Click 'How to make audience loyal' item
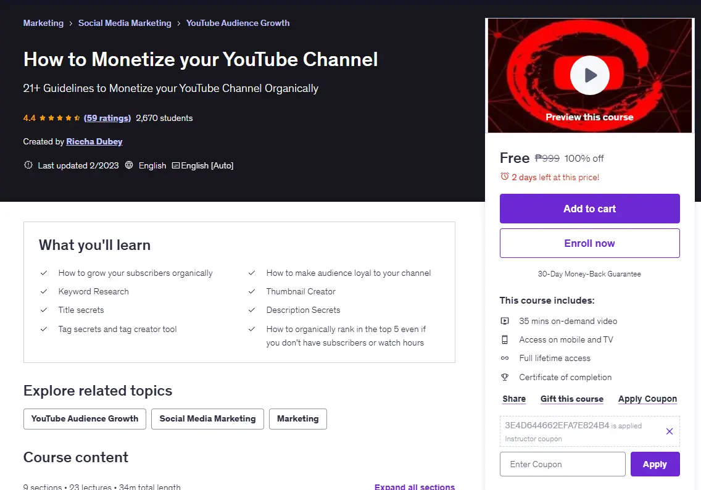Screen dimensions: 701x490 (x=349, y=273)
